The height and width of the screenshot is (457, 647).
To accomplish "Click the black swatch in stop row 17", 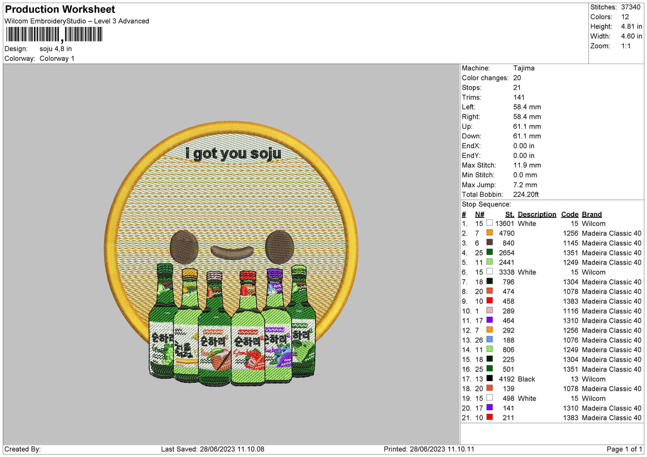I will coord(490,378).
